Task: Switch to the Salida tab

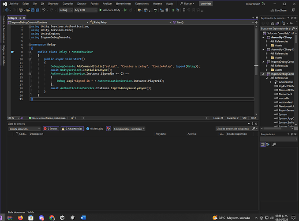Action: 31,212
